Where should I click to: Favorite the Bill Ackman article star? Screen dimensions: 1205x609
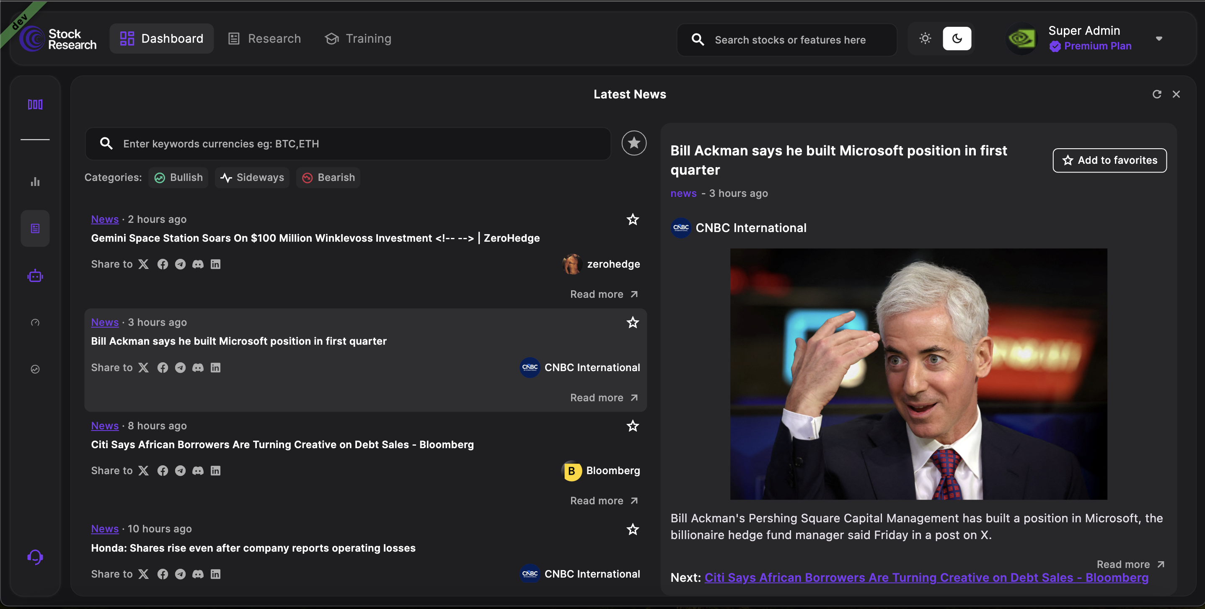[632, 322]
